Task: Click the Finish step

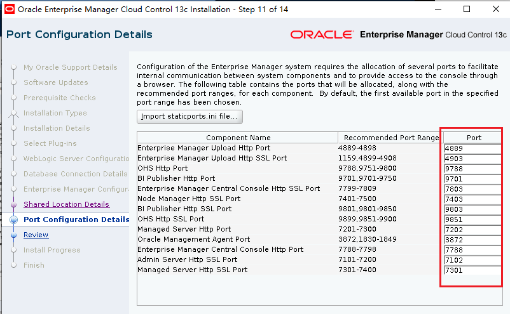Action: click(x=34, y=265)
